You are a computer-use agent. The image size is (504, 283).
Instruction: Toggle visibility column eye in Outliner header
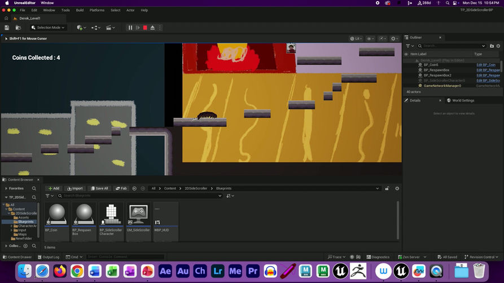[x=406, y=54]
